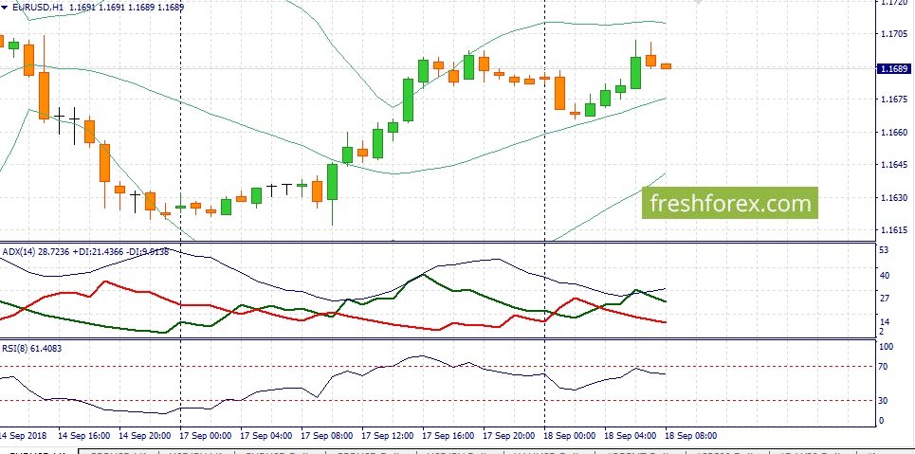Click the time label 18 Sep 04:00
Viewport: 915px width, 454px height.
[631, 436]
